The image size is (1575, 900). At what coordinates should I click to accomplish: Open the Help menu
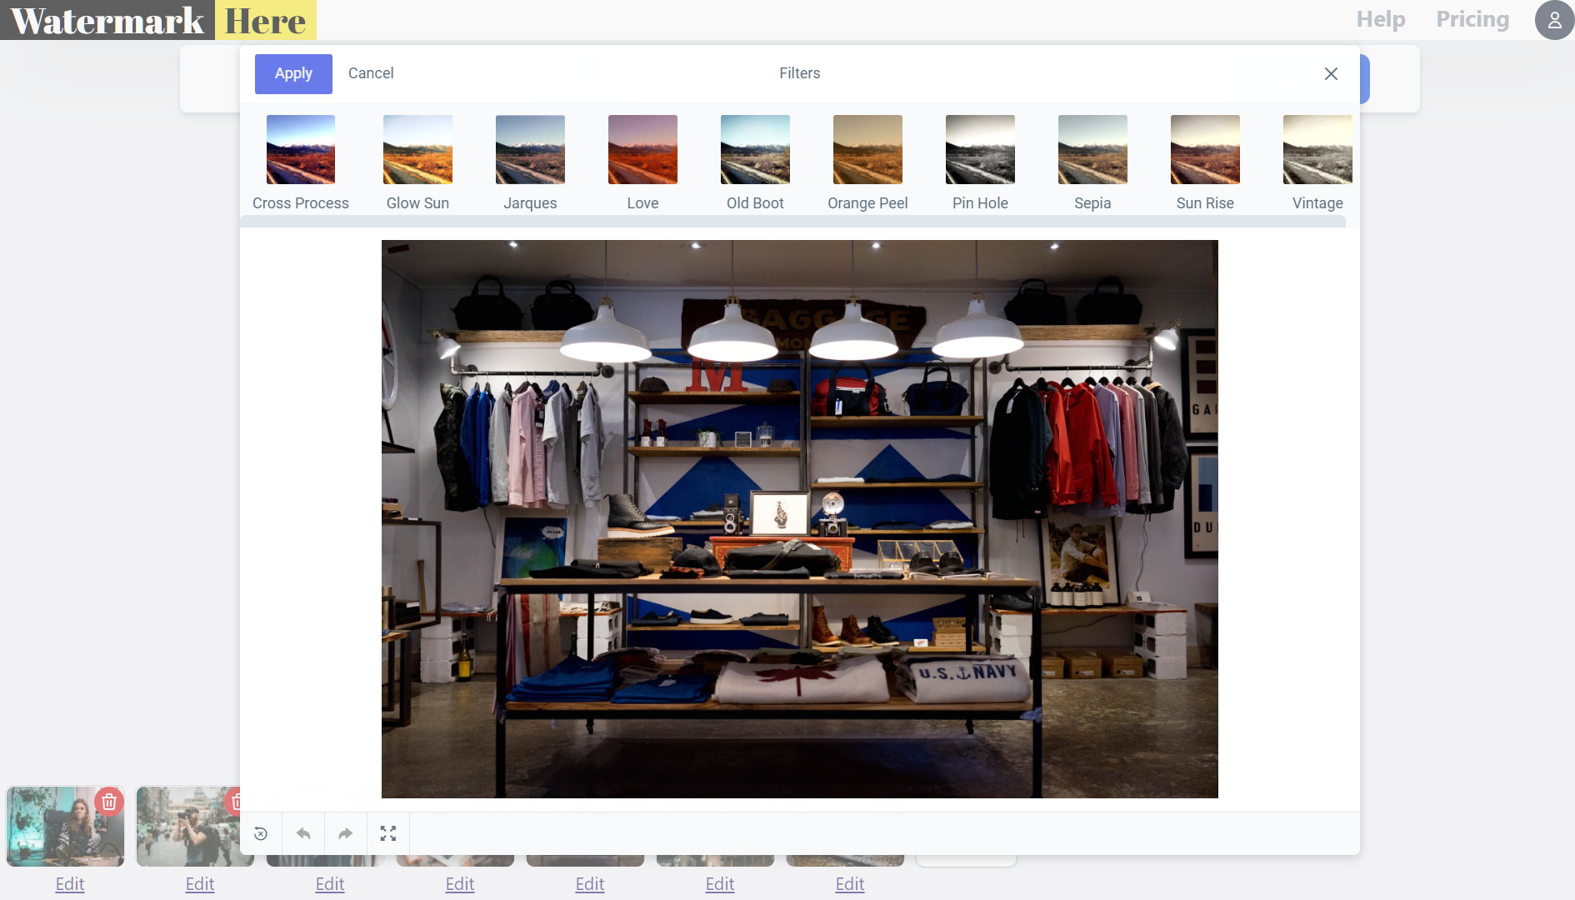[1380, 18]
